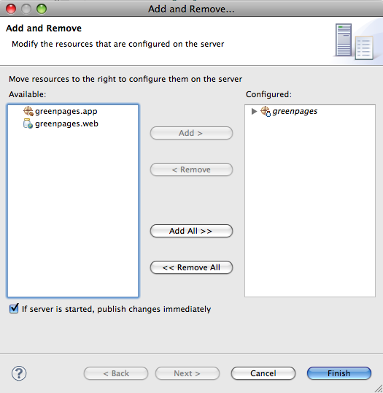Click the window resize grip corner
The image size is (383, 393).
(378, 389)
